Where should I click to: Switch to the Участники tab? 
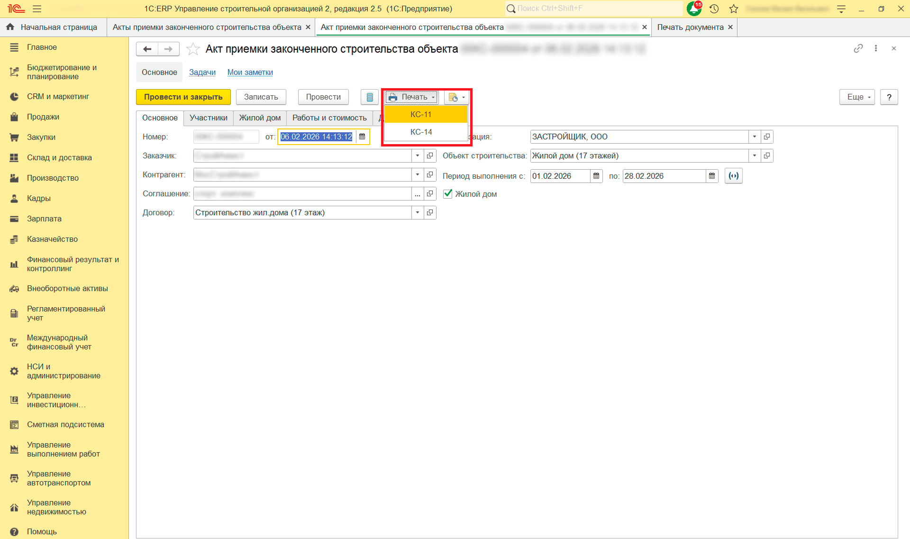208,118
